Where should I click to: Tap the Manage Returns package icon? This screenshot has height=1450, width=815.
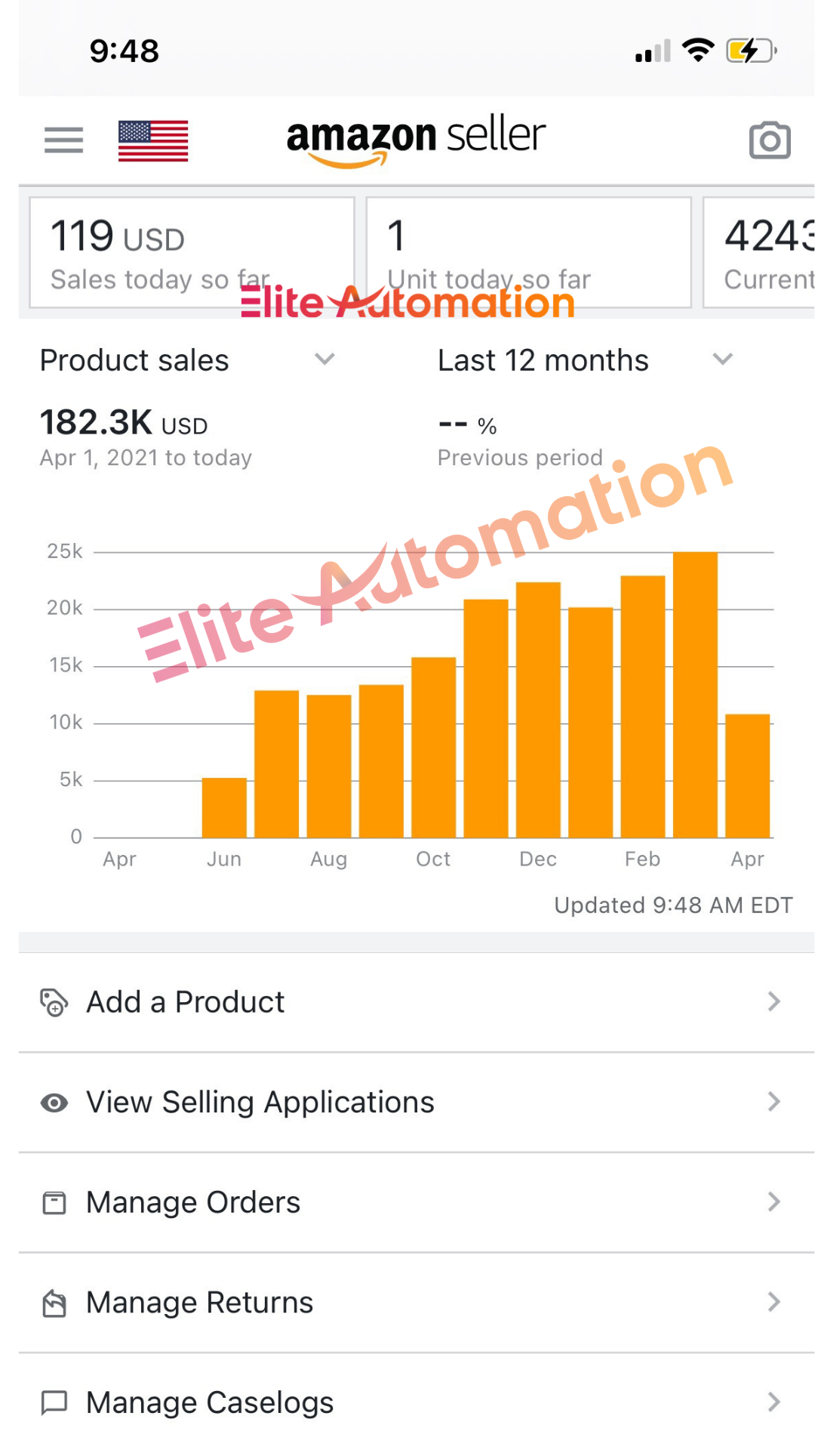[x=54, y=1303]
